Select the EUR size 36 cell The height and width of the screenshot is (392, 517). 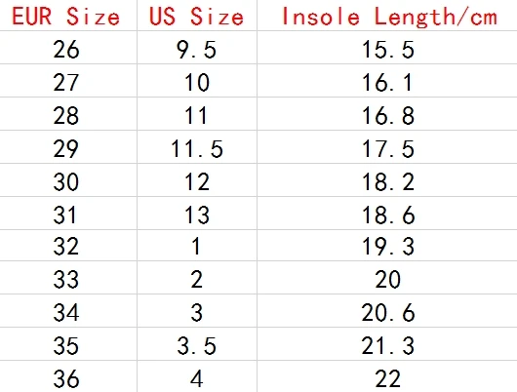pyautogui.click(x=68, y=376)
